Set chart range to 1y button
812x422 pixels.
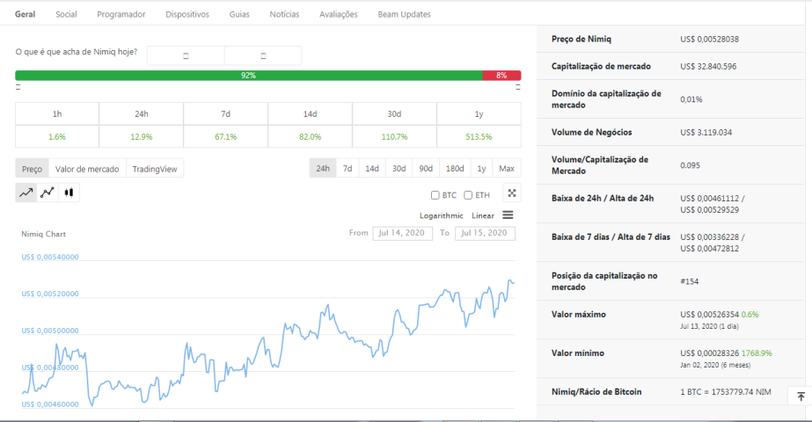481,168
